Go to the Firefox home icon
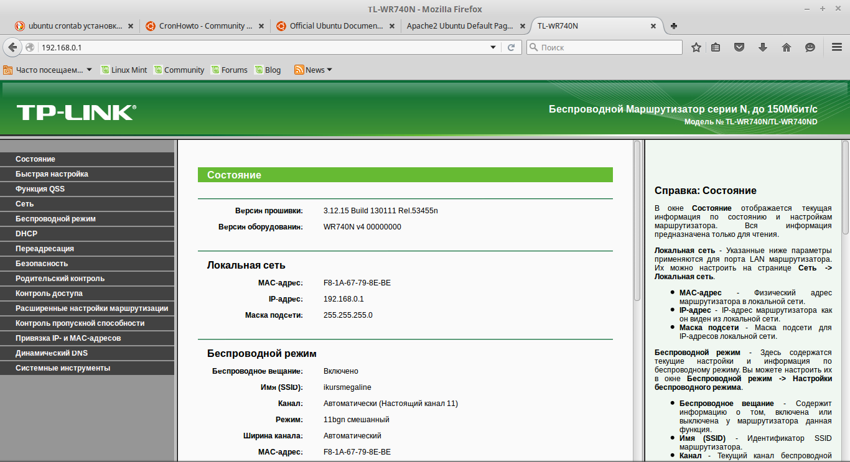 pos(787,47)
